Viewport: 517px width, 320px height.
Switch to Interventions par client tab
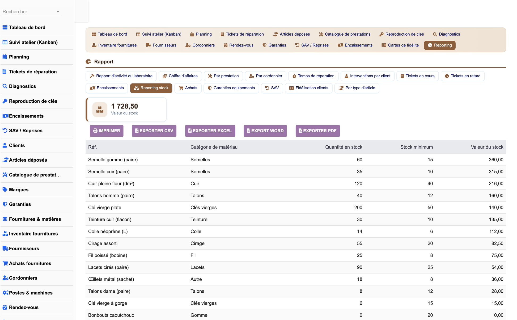[x=367, y=76]
